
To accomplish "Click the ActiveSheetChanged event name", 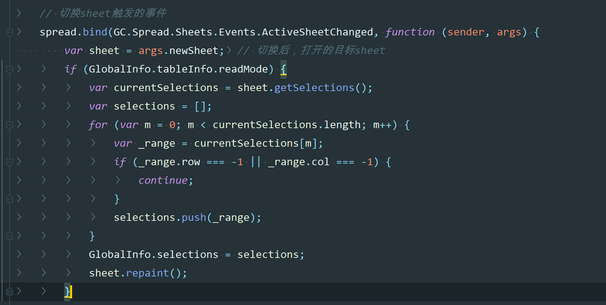I will click(x=318, y=32).
